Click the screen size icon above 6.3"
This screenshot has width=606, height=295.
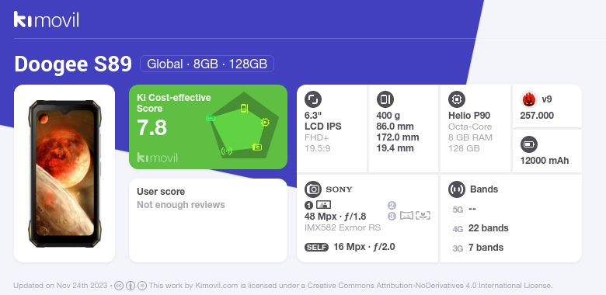point(313,99)
